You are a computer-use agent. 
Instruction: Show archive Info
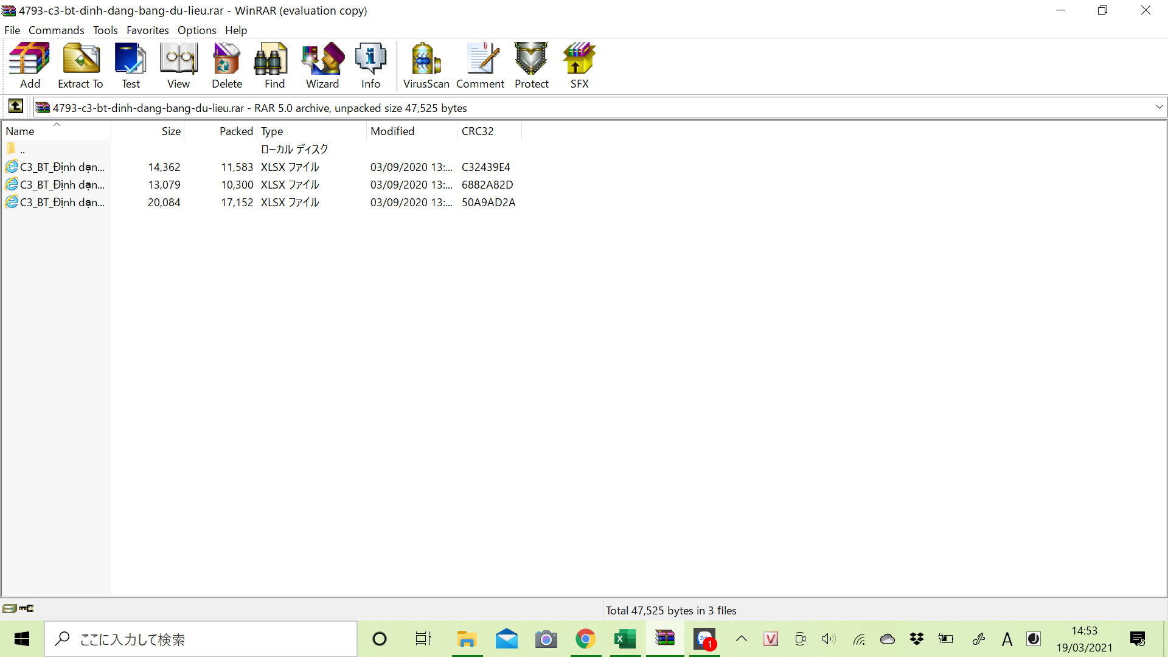pos(370,66)
